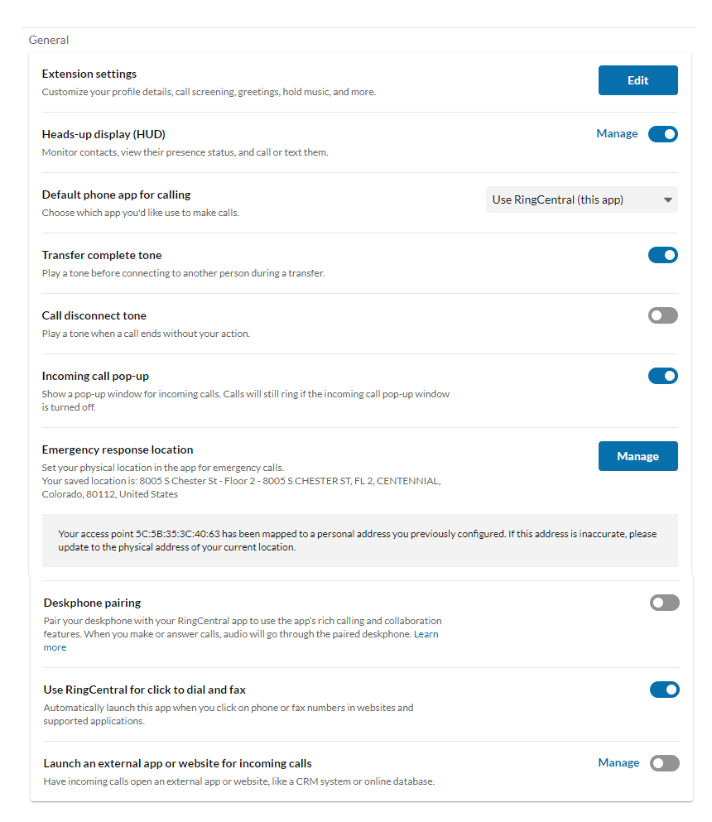The width and height of the screenshot is (712, 822).
Task: Turn off the Incoming call pop-up toggle
Action: pos(662,376)
